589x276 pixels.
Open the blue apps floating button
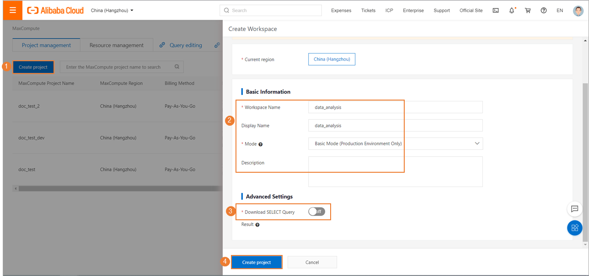point(575,228)
